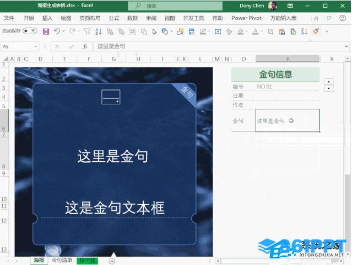
Task: Click horizontal scrollbar left arrow
Action: (x=218, y=261)
